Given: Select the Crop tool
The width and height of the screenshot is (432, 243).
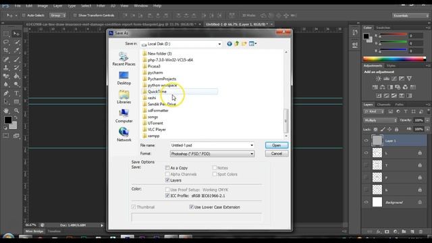Looking at the screenshot, I should 6,51.
